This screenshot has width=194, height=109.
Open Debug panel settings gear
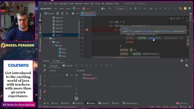point(182,61)
